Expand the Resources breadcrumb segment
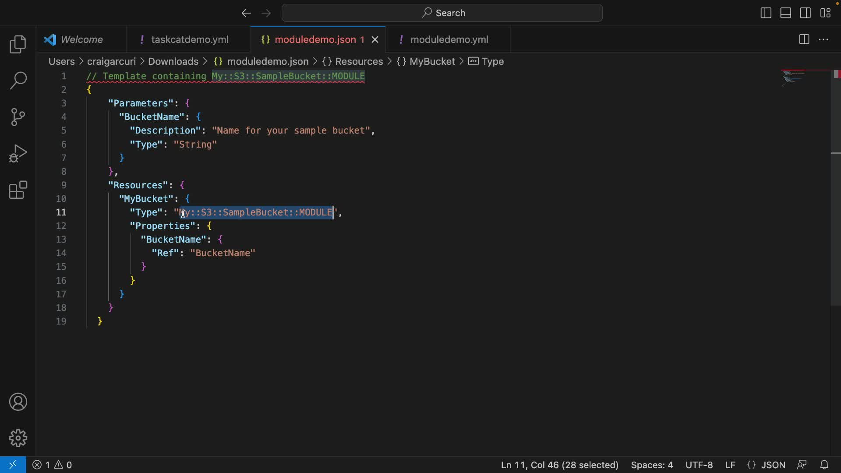Screen dimensions: 841x473 [358, 62]
